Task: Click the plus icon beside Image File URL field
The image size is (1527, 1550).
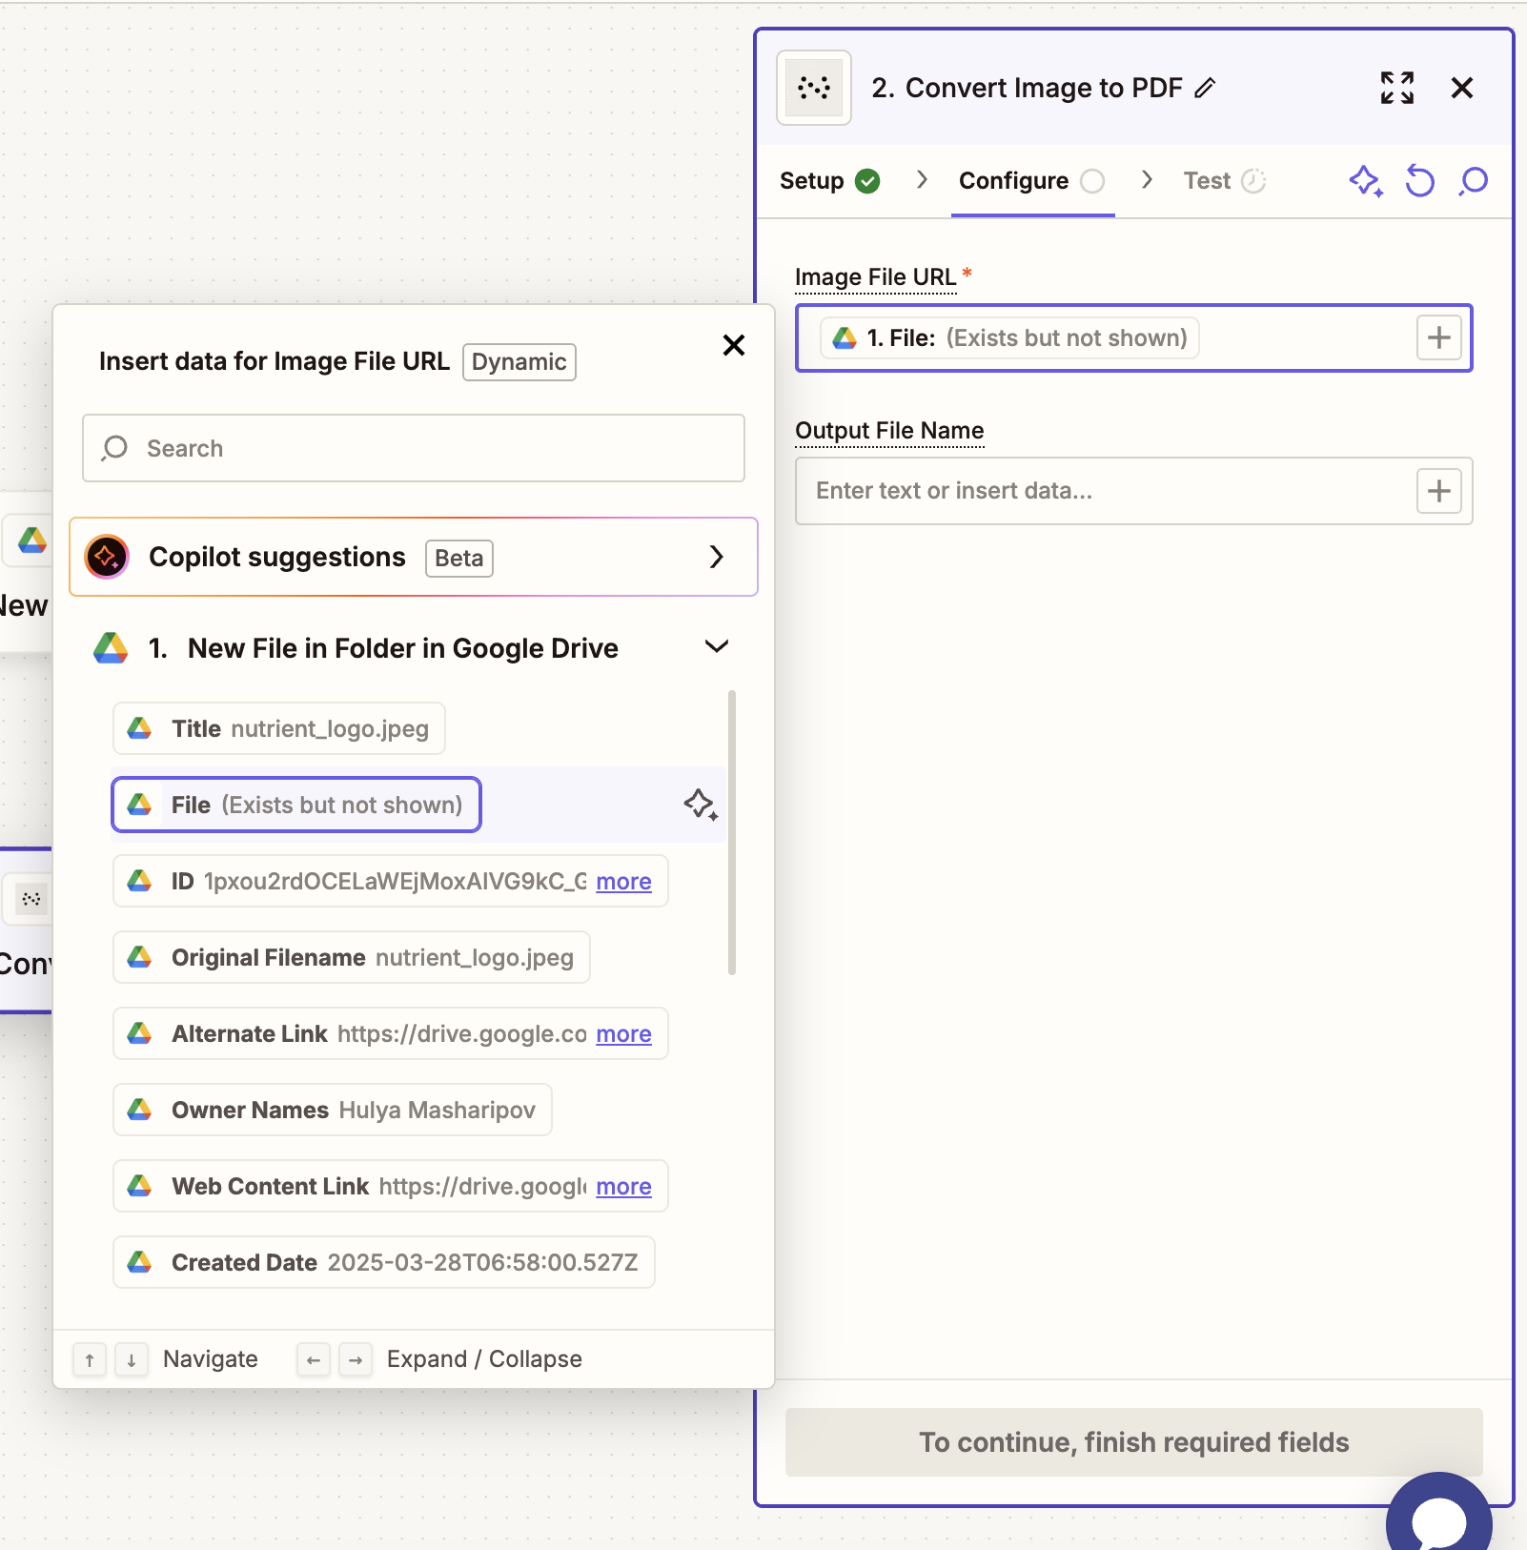Action: [x=1438, y=337]
